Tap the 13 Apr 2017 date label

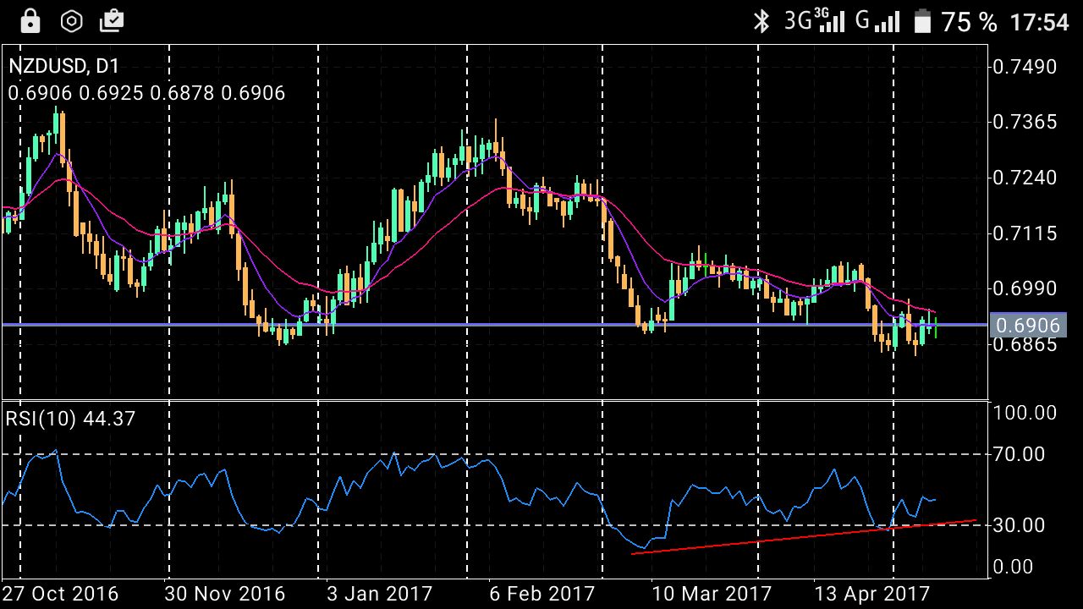[x=872, y=594]
